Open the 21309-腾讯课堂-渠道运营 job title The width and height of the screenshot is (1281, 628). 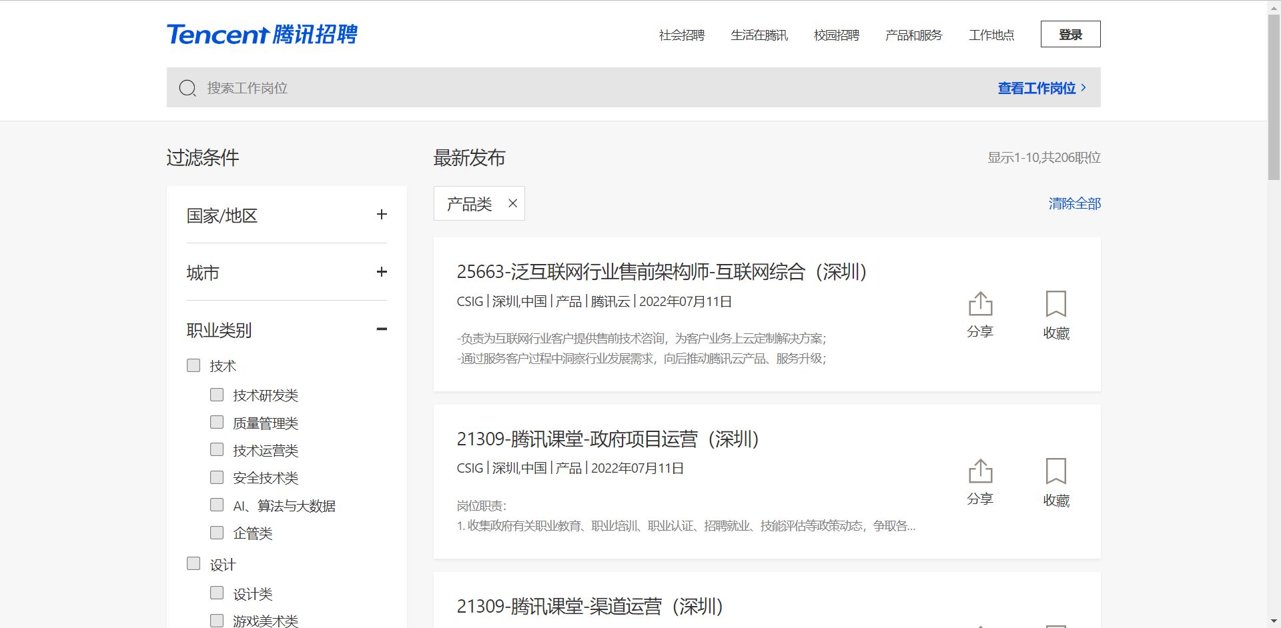(x=590, y=607)
